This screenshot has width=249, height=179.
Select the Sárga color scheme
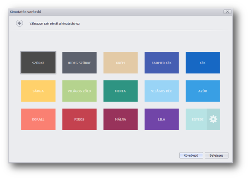click(x=38, y=91)
